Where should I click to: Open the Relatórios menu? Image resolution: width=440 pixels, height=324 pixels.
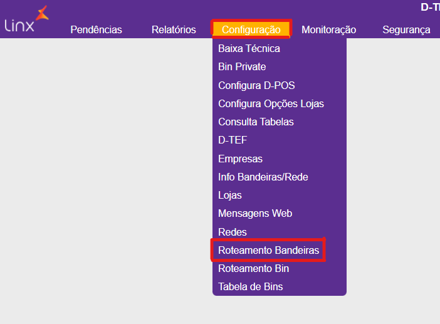click(x=174, y=29)
